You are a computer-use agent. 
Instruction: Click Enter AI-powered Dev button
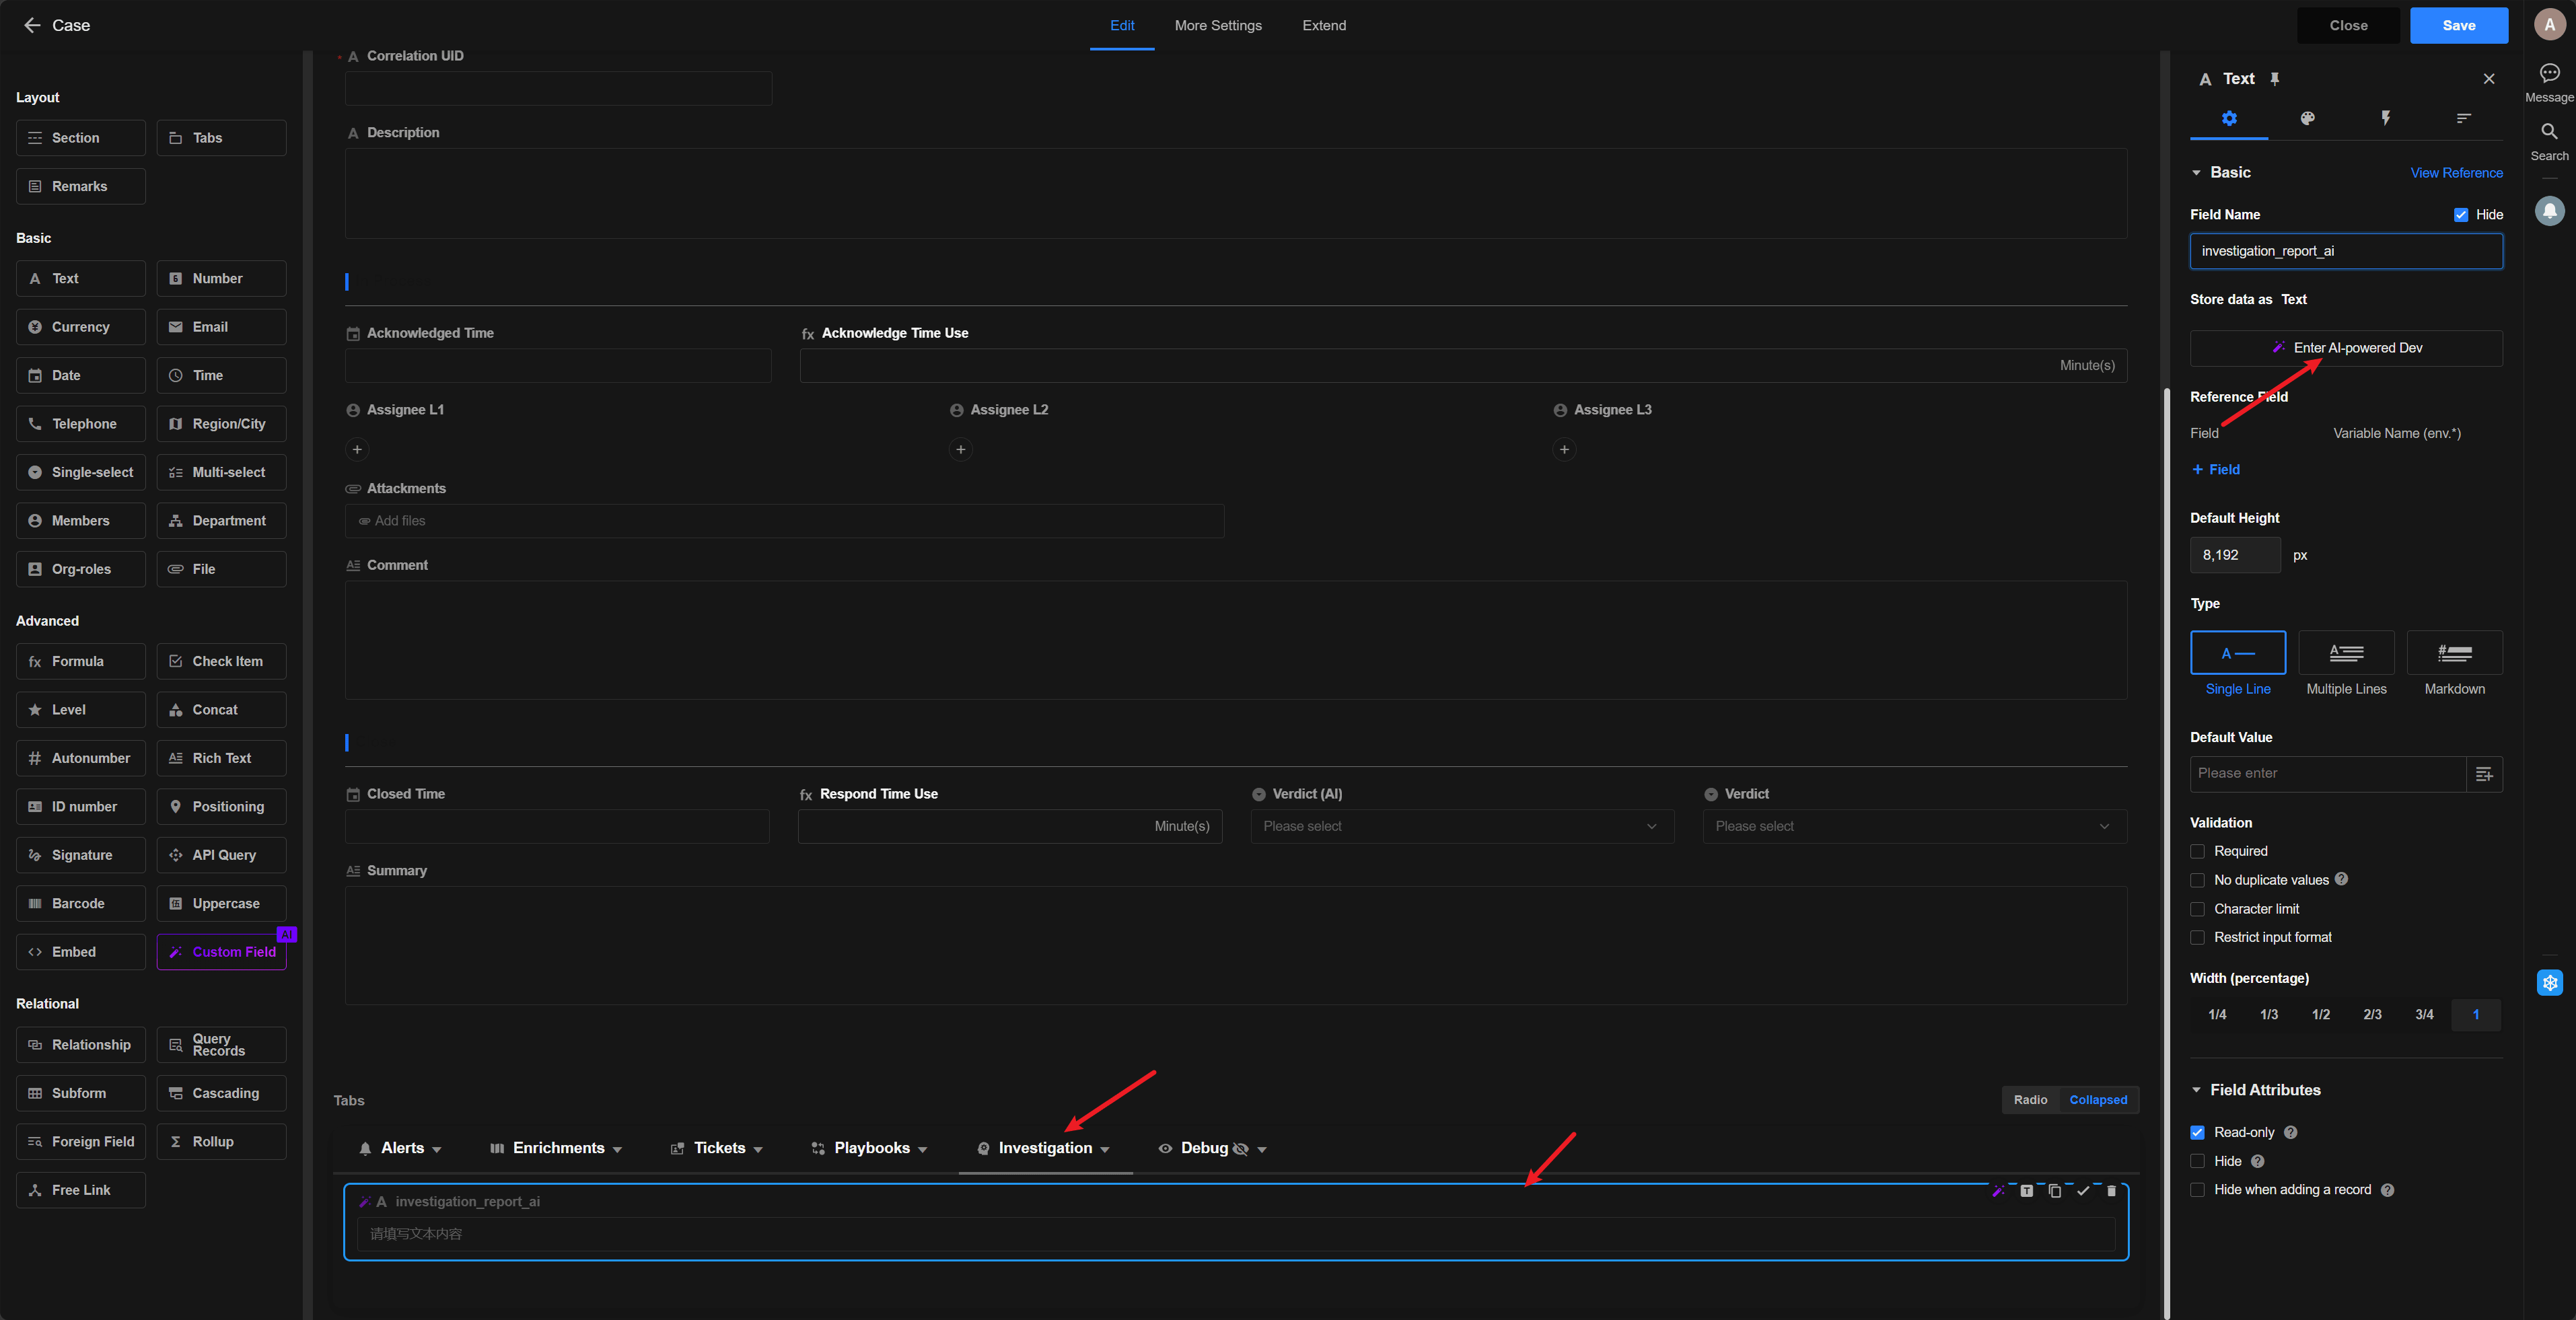(x=2346, y=348)
